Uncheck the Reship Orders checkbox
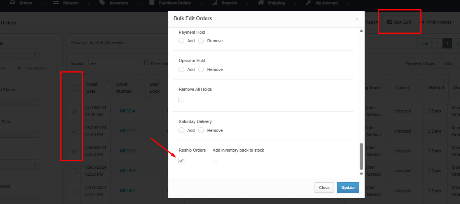Viewport: 460px width, 204px height. point(181,161)
